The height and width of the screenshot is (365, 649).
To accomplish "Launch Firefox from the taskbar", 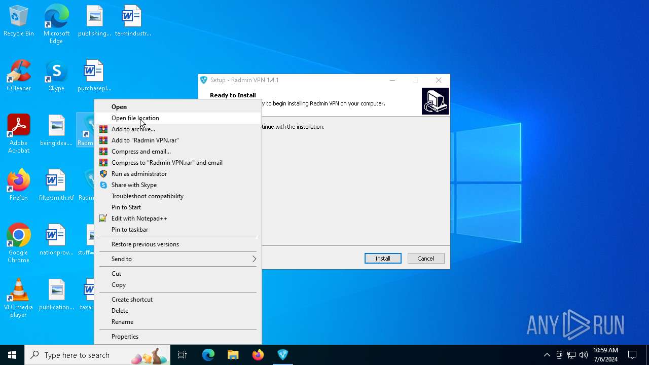I will [x=258, y=355].
